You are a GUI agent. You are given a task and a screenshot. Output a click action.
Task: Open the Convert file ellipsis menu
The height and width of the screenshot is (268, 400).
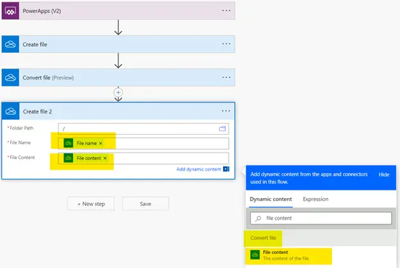tap(226, 77)
